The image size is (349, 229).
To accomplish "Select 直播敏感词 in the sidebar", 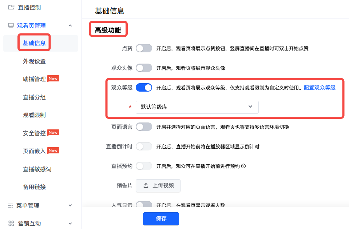I will [x=37, y=169].
